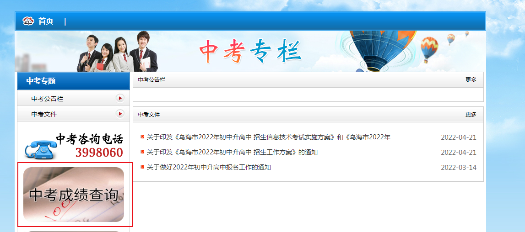Open the 首页 navigation link
The width and height of the screenshot is (525, 232).
coord(45,21)
